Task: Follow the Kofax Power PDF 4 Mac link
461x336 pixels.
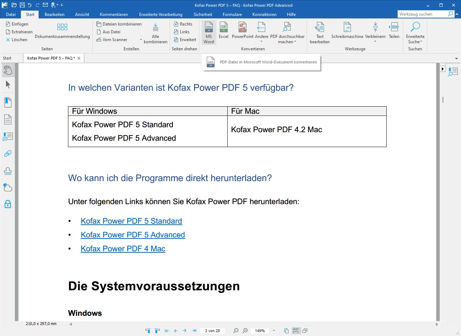Action: pos(123,249)
